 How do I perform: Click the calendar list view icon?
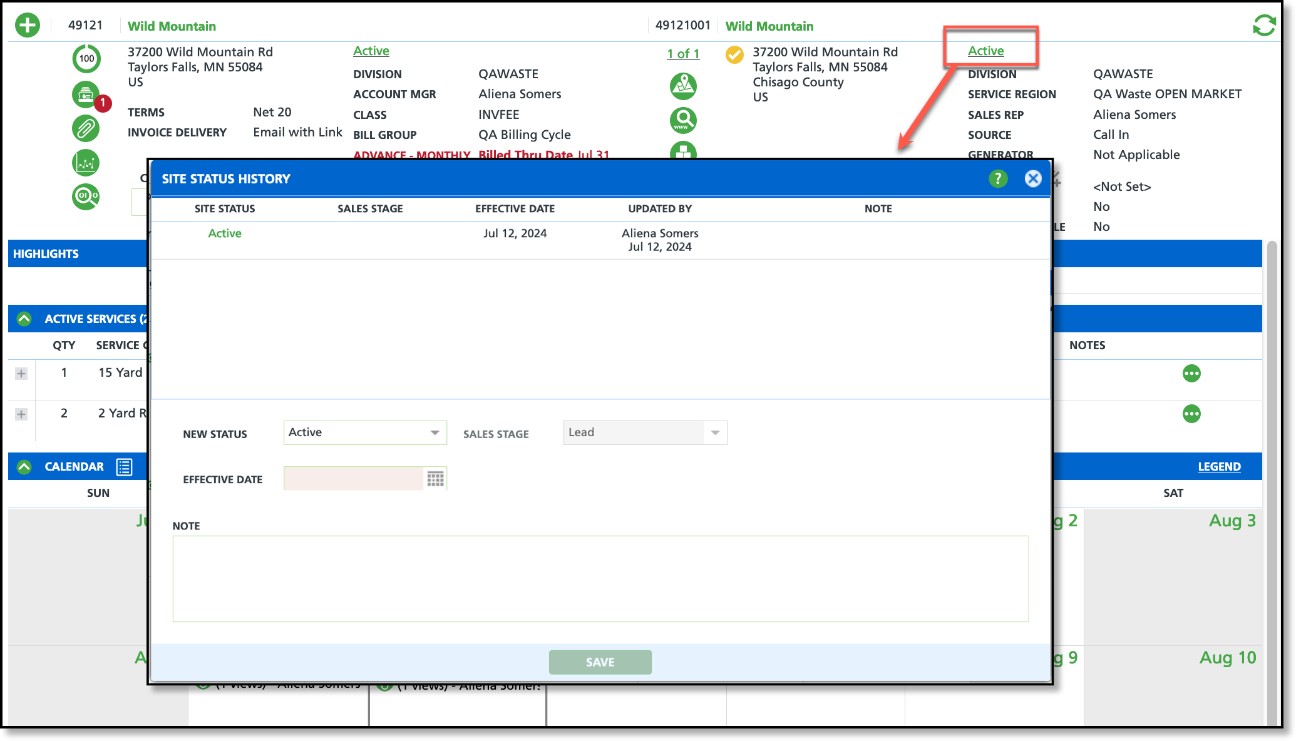pyautogui.click(x=124, y=467)
